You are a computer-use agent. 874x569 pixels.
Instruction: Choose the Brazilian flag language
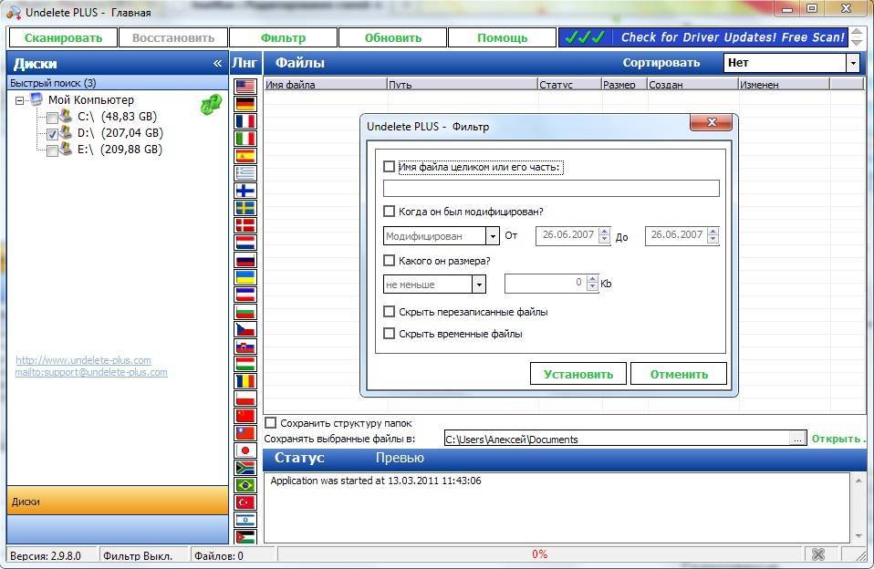coord(245,484)
